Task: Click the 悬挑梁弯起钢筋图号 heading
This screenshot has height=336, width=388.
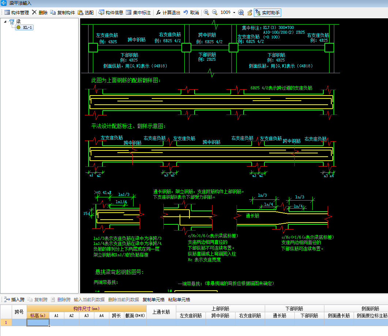Action: click(120, 272)
